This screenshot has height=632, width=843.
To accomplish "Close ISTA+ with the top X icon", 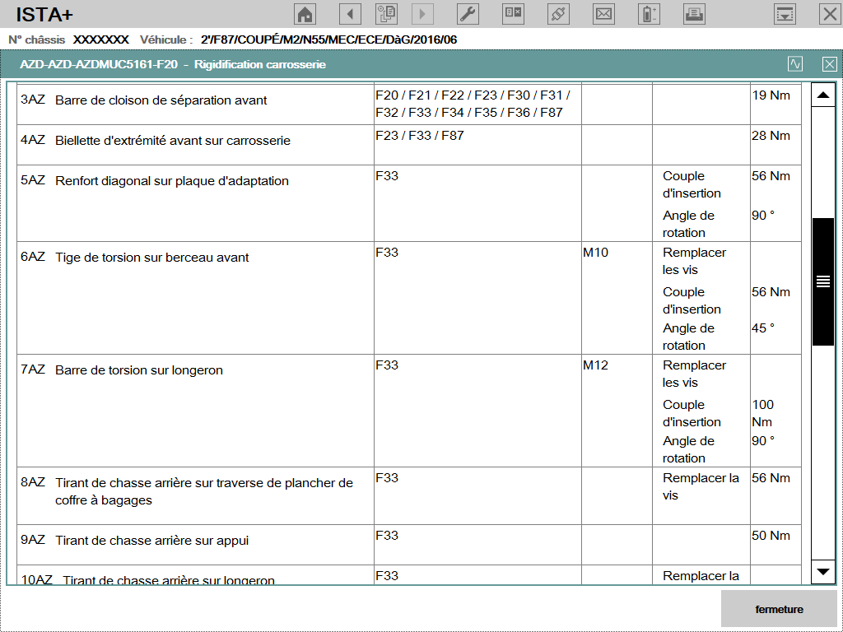I will click(x=830, y=14).
